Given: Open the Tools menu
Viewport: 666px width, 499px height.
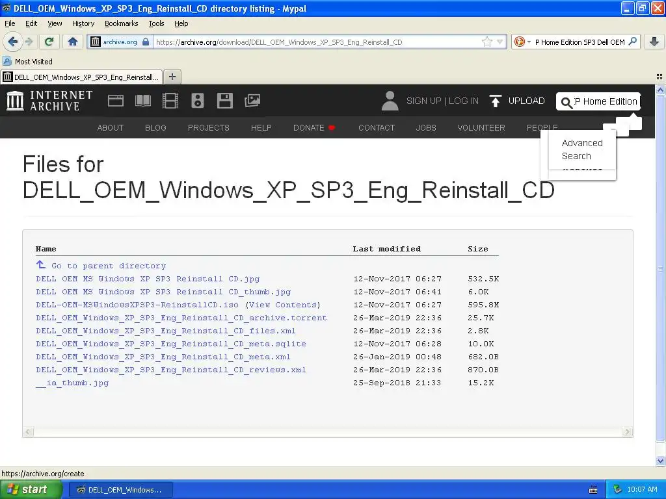Looking at the screenshot, I should pos(156,23).
